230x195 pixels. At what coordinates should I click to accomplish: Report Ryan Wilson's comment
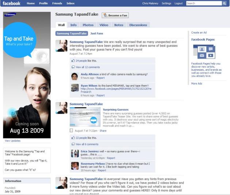(100, 95)
